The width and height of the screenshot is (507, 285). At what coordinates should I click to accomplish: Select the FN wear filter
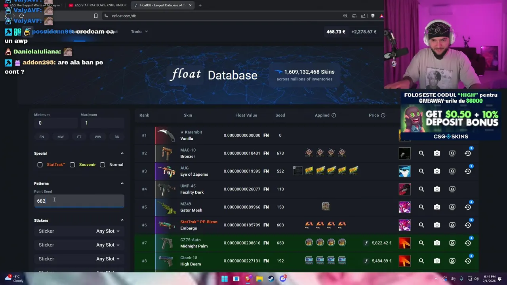pos(42,137)
